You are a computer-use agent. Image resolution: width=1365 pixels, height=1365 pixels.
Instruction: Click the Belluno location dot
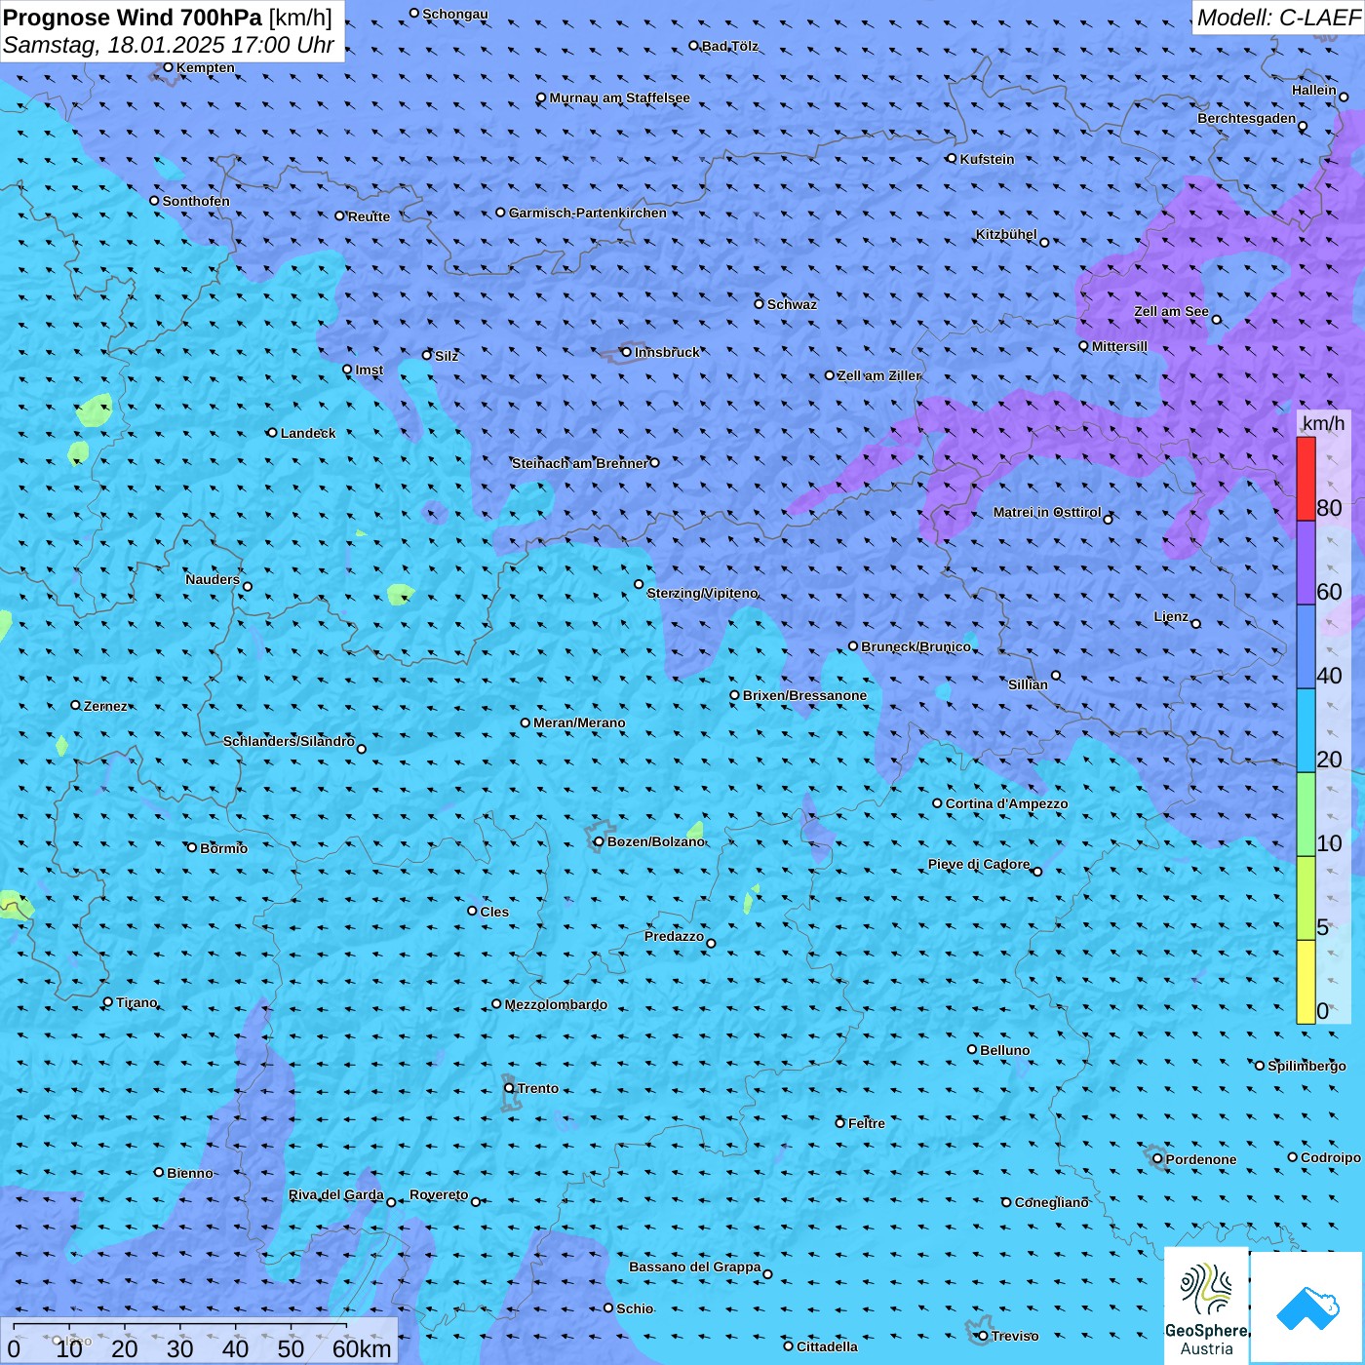(972, 1049)
